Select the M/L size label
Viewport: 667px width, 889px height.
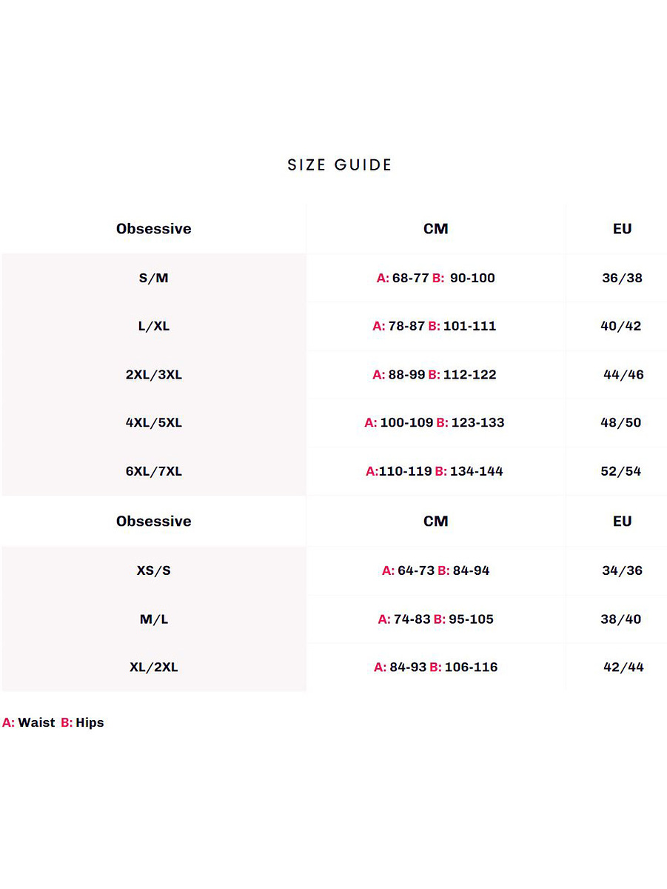click(x=154, y=619)
